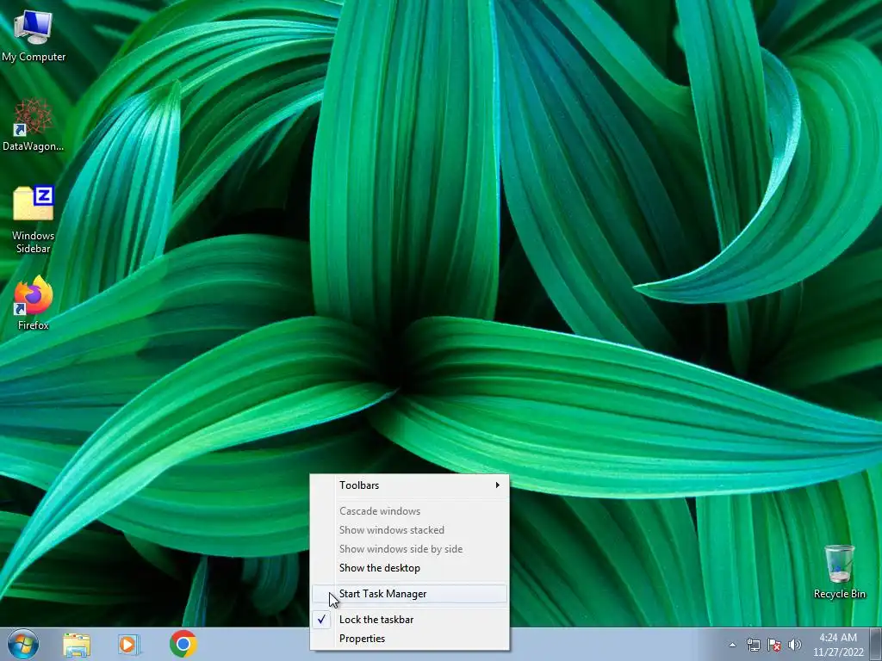Open the network status tray icon
The image size is (882, 661).
coord(753,645)
